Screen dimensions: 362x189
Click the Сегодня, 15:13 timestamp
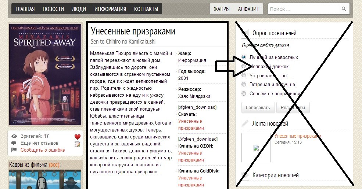coord(288,142)
